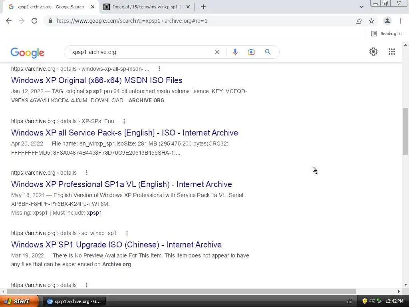
Task: Bookmark this page with the star icon
Action: (371, 21)
